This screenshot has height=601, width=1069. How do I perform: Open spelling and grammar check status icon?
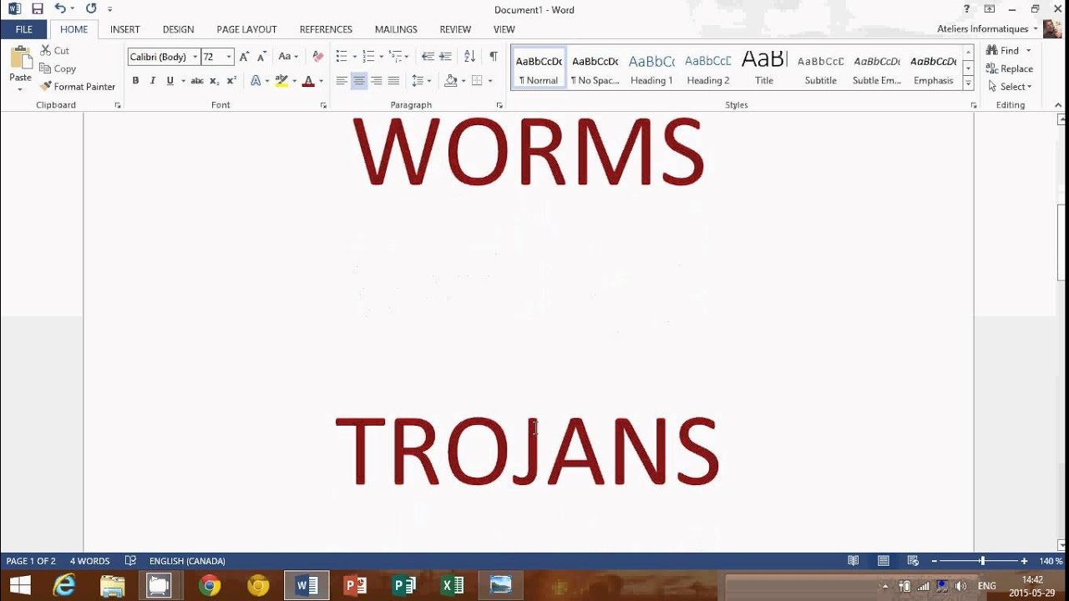pyautogui.click(x=130, y=561)
